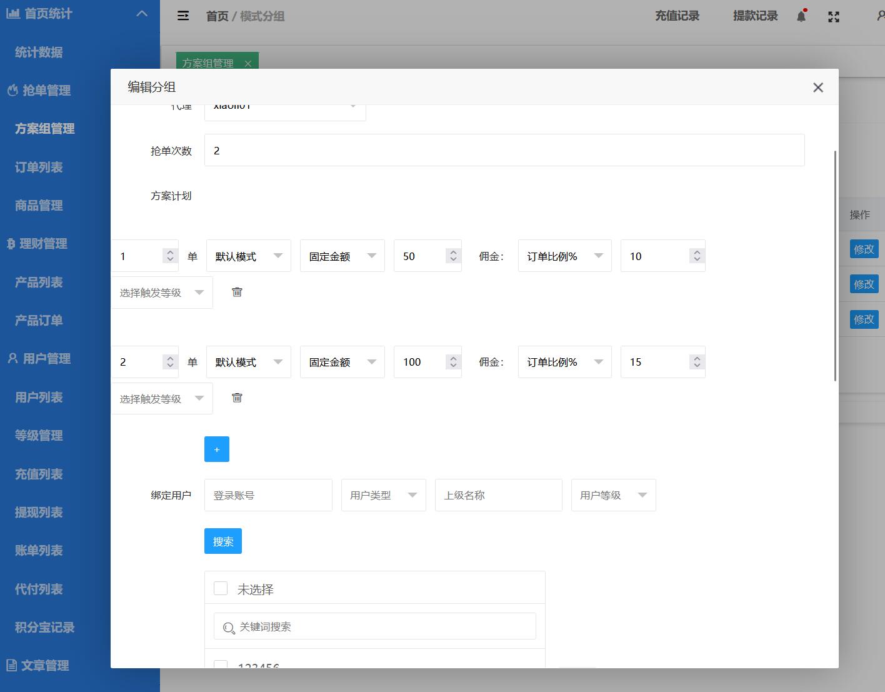Open 充值列表 in sidebar

(x=39, y=474)
